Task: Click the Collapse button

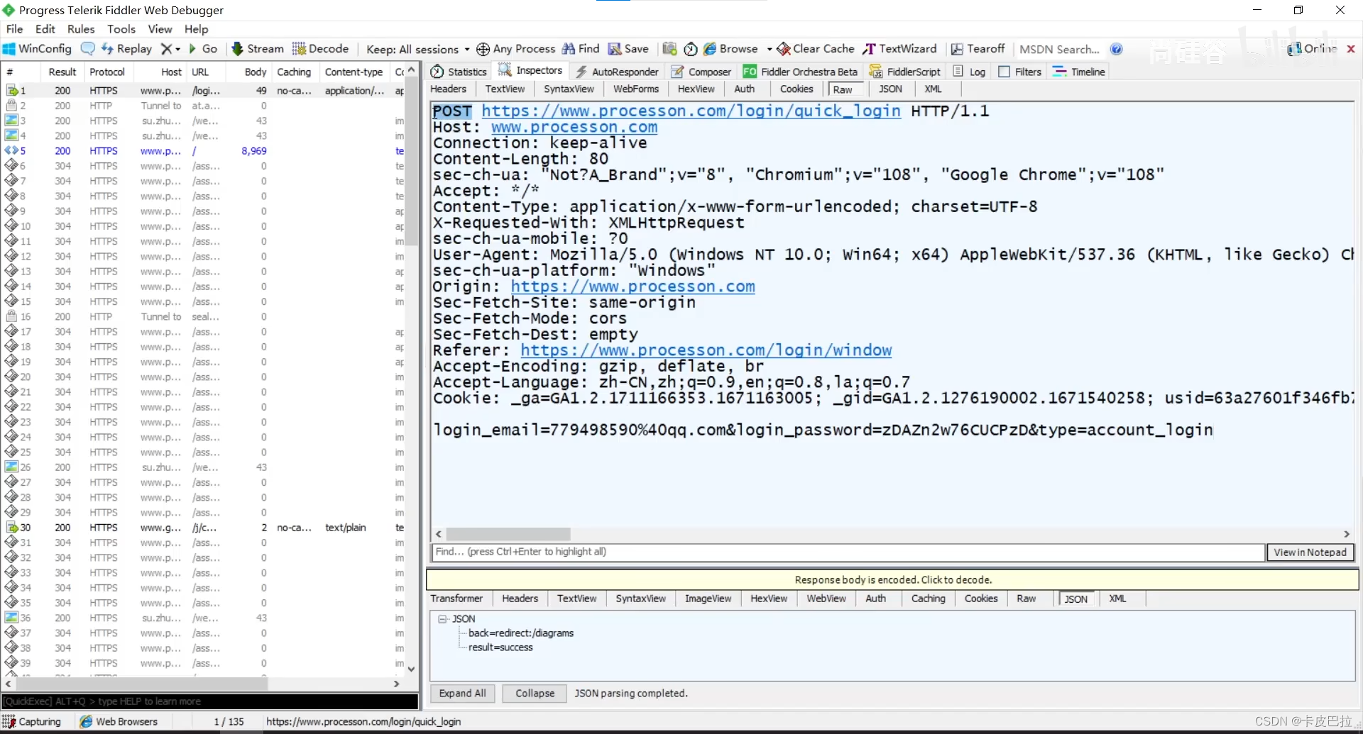Action: [535, 694]
